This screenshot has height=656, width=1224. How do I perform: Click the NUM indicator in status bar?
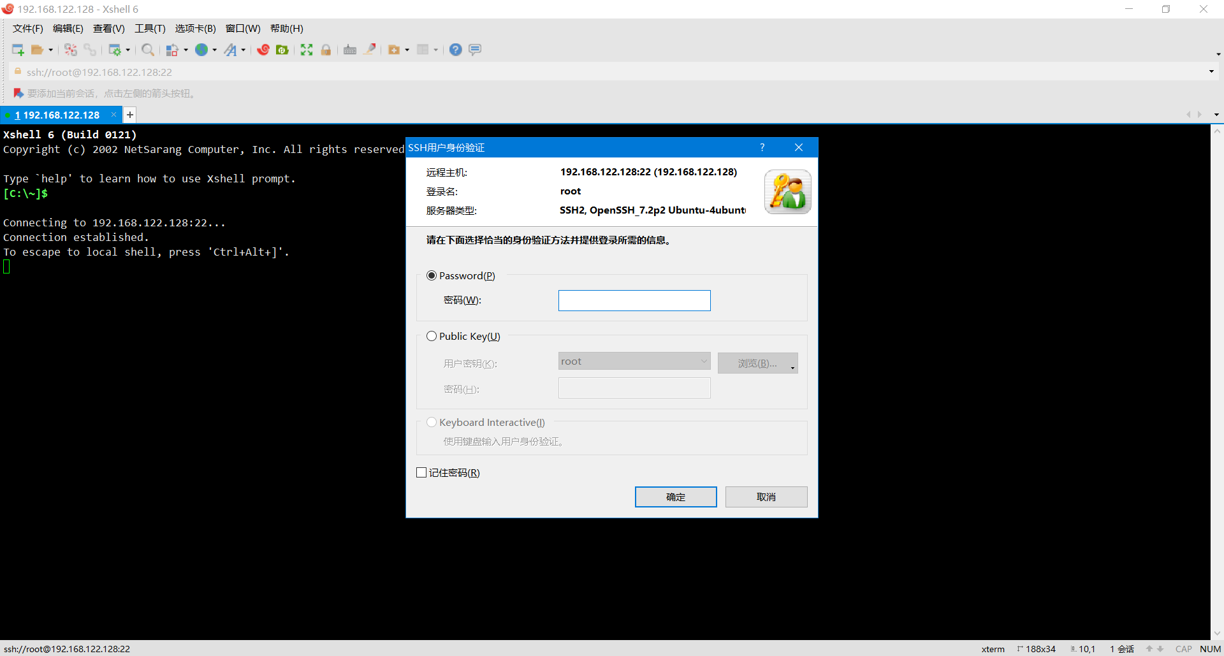1210,649
